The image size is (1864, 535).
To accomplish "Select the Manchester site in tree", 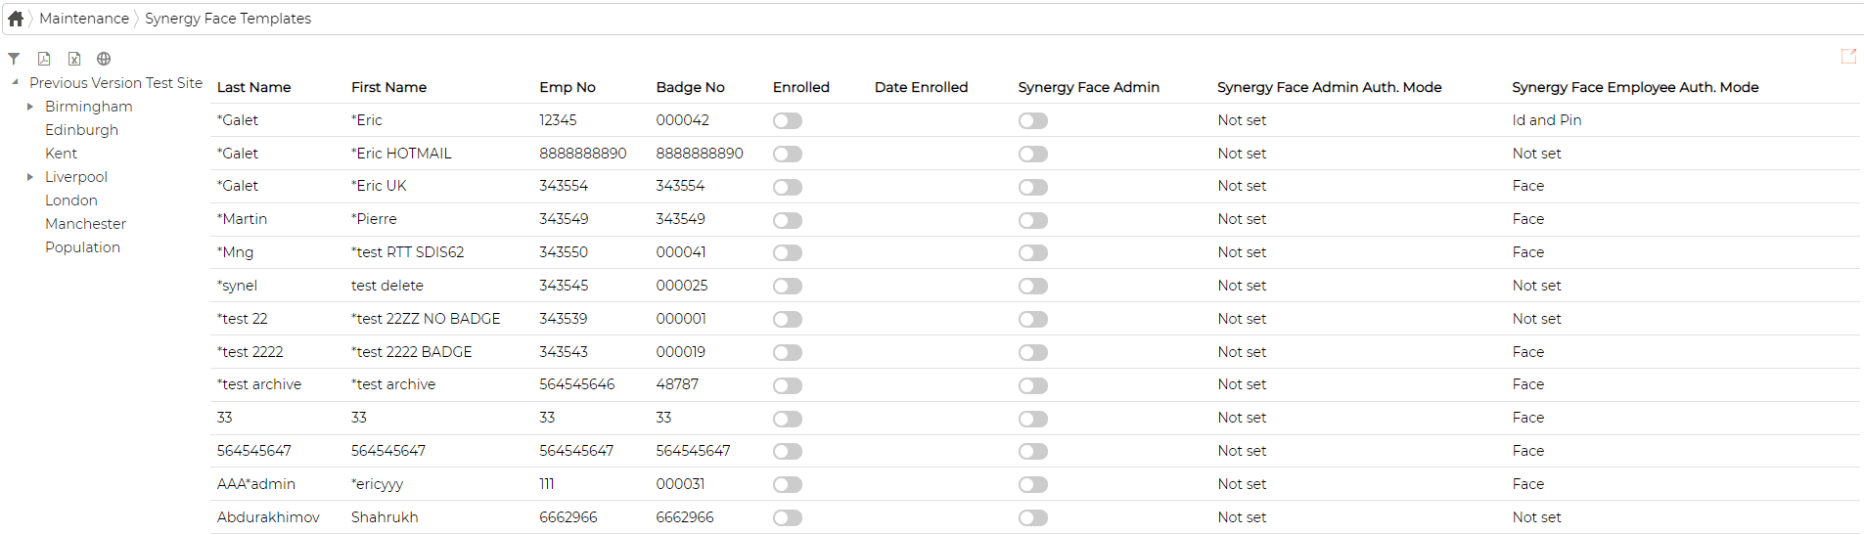I will (85, 224).
